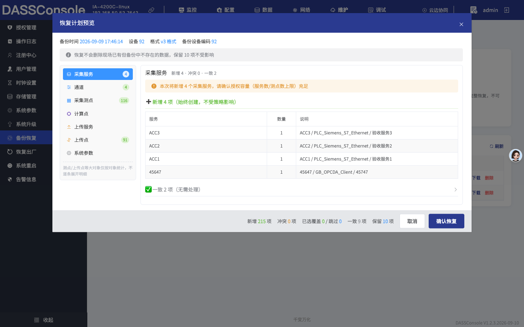Image resolution: width=524 pixels, height=327 pixels.
Task: Click the logout icon beside admin
Action: tap(507, 10)
